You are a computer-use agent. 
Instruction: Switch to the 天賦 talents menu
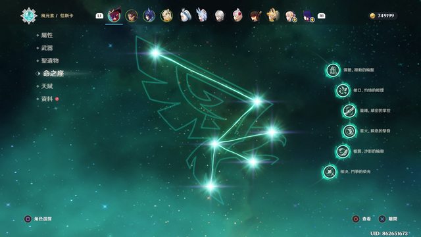(x=47, y=86)
